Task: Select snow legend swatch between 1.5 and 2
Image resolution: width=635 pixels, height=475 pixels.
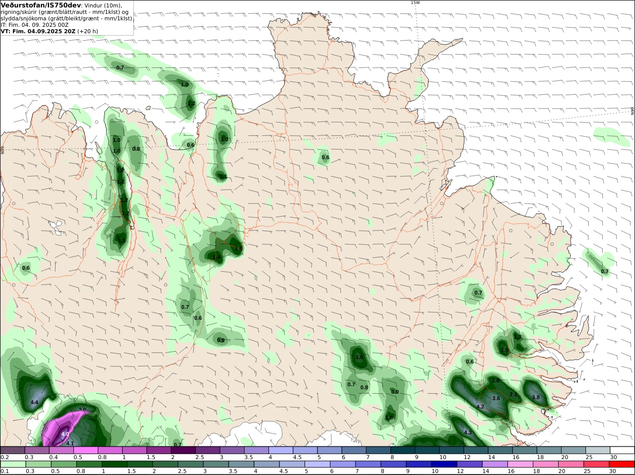Action: pos(159,450)
